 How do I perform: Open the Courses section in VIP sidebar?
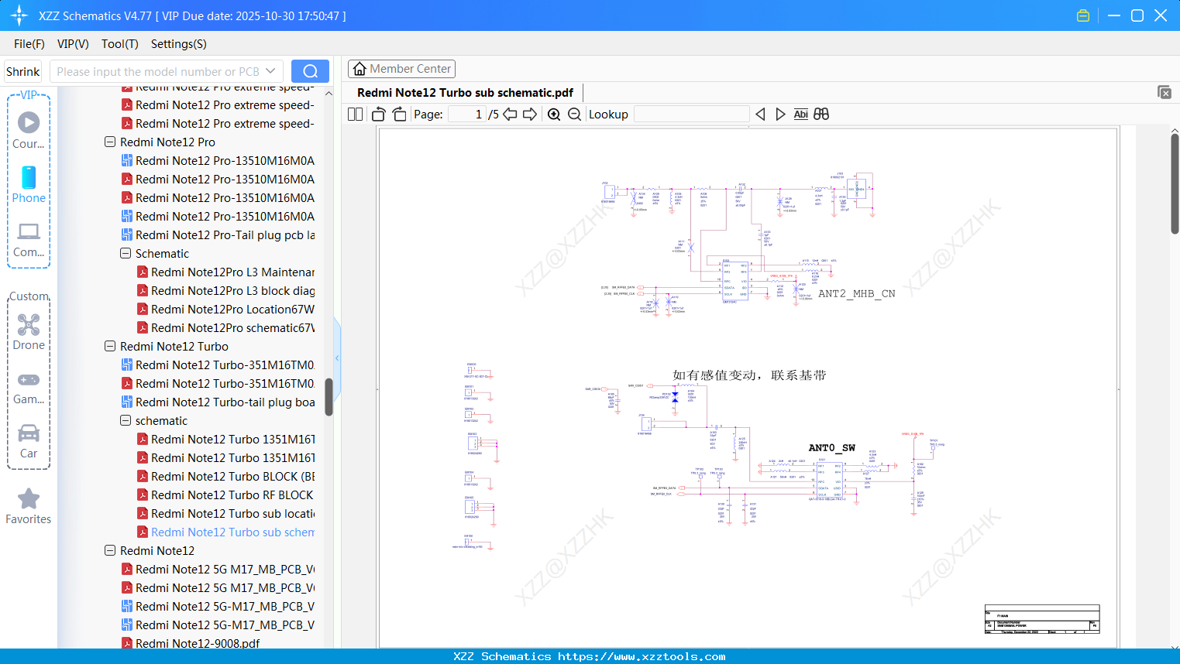pyautogui.click(x=29, y=130)
